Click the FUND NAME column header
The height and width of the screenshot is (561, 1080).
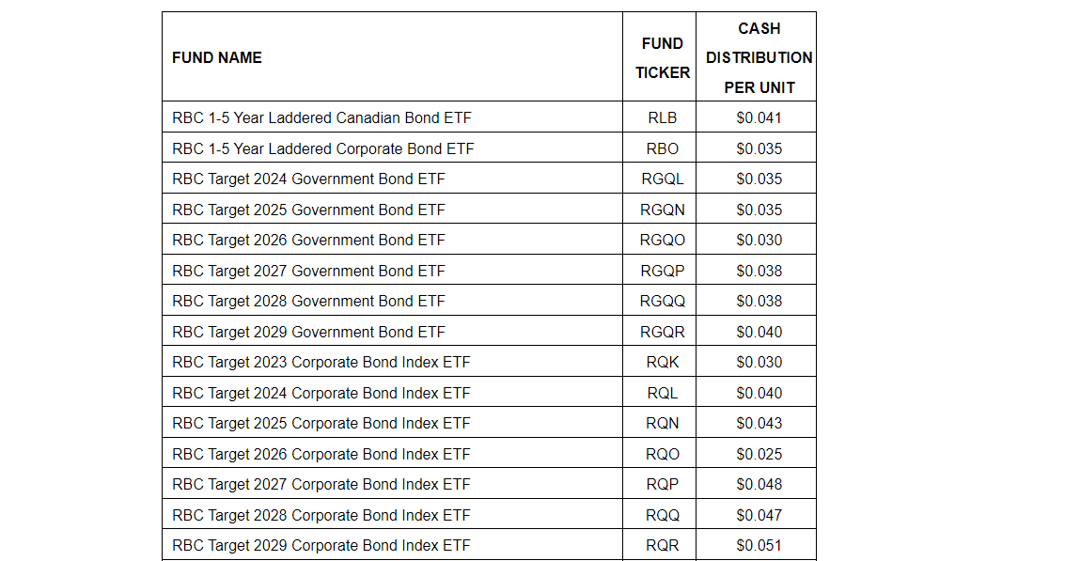tap(217, 57)
